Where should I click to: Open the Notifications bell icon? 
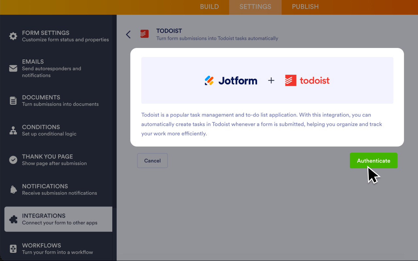tap(13, 190)
